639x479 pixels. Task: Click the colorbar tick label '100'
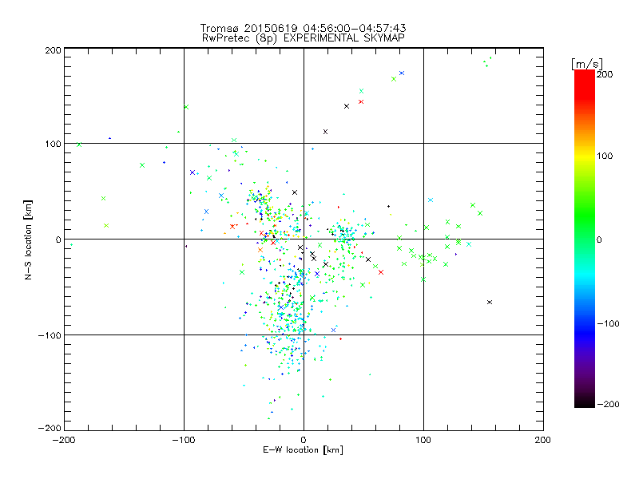coord(605,156)
